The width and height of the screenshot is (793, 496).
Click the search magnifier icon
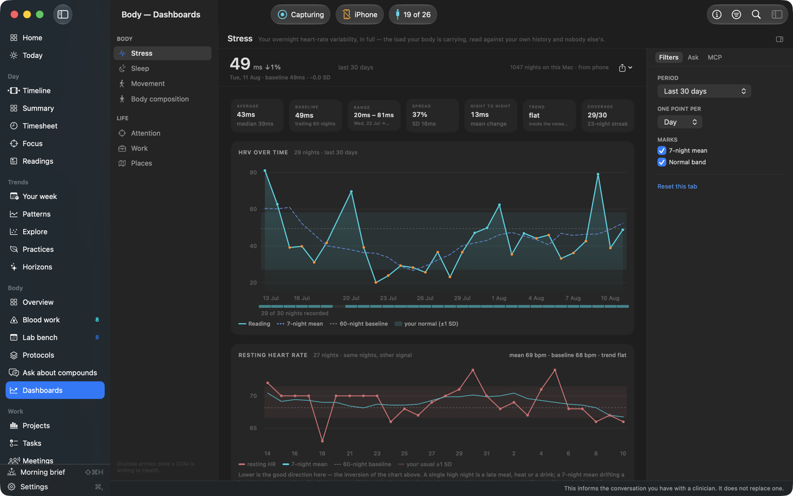point(756,15)
